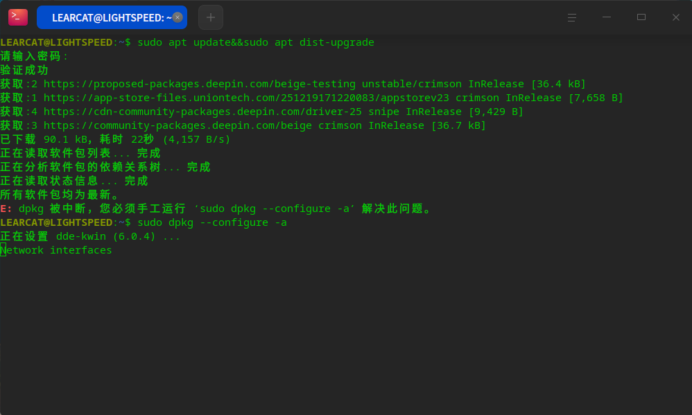This screenshot has width=692, height=415.
Task: Click the '验证成功' verification line
Action: pos(24,70)
